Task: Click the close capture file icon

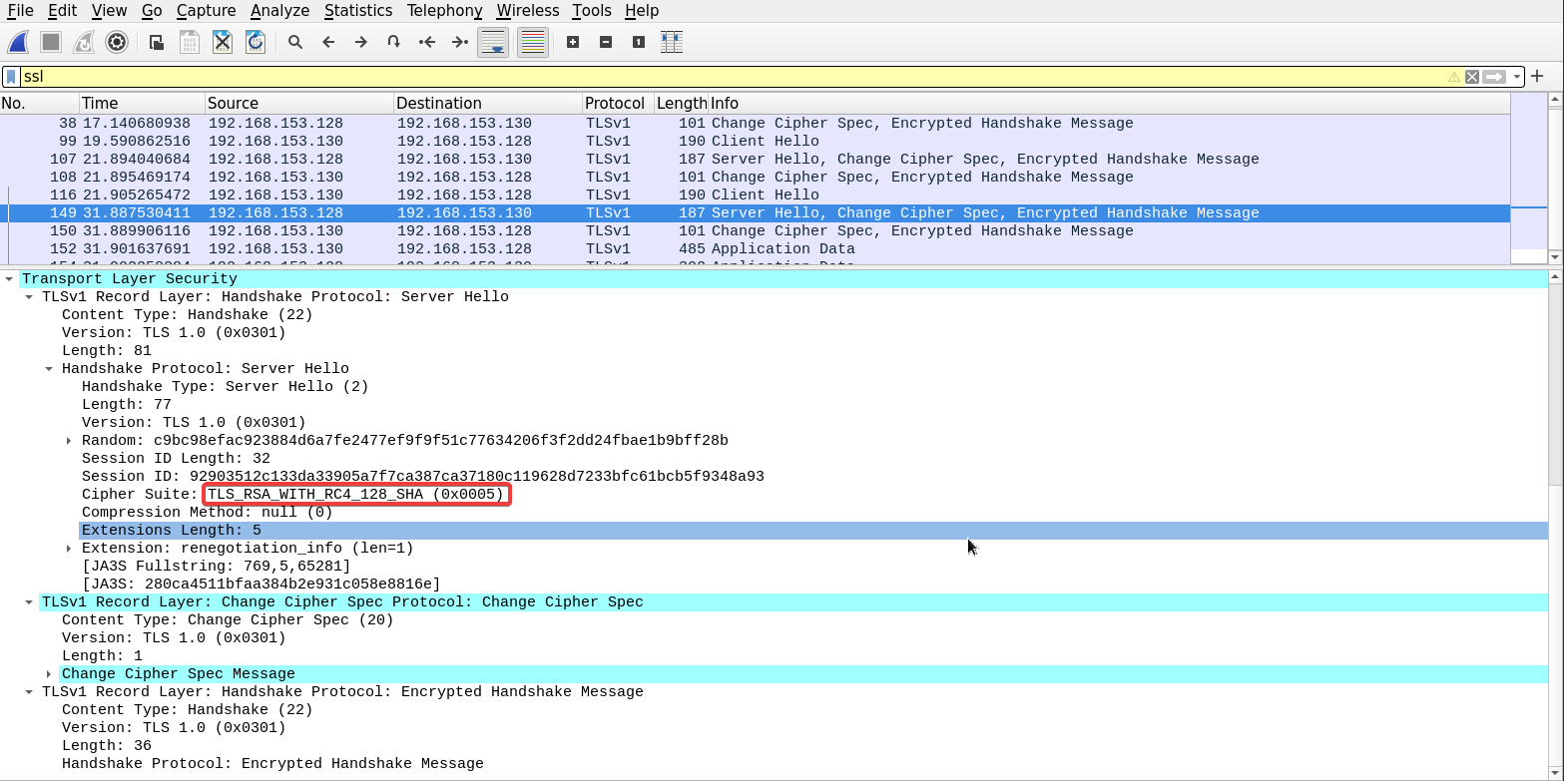Action: (223, 42)
